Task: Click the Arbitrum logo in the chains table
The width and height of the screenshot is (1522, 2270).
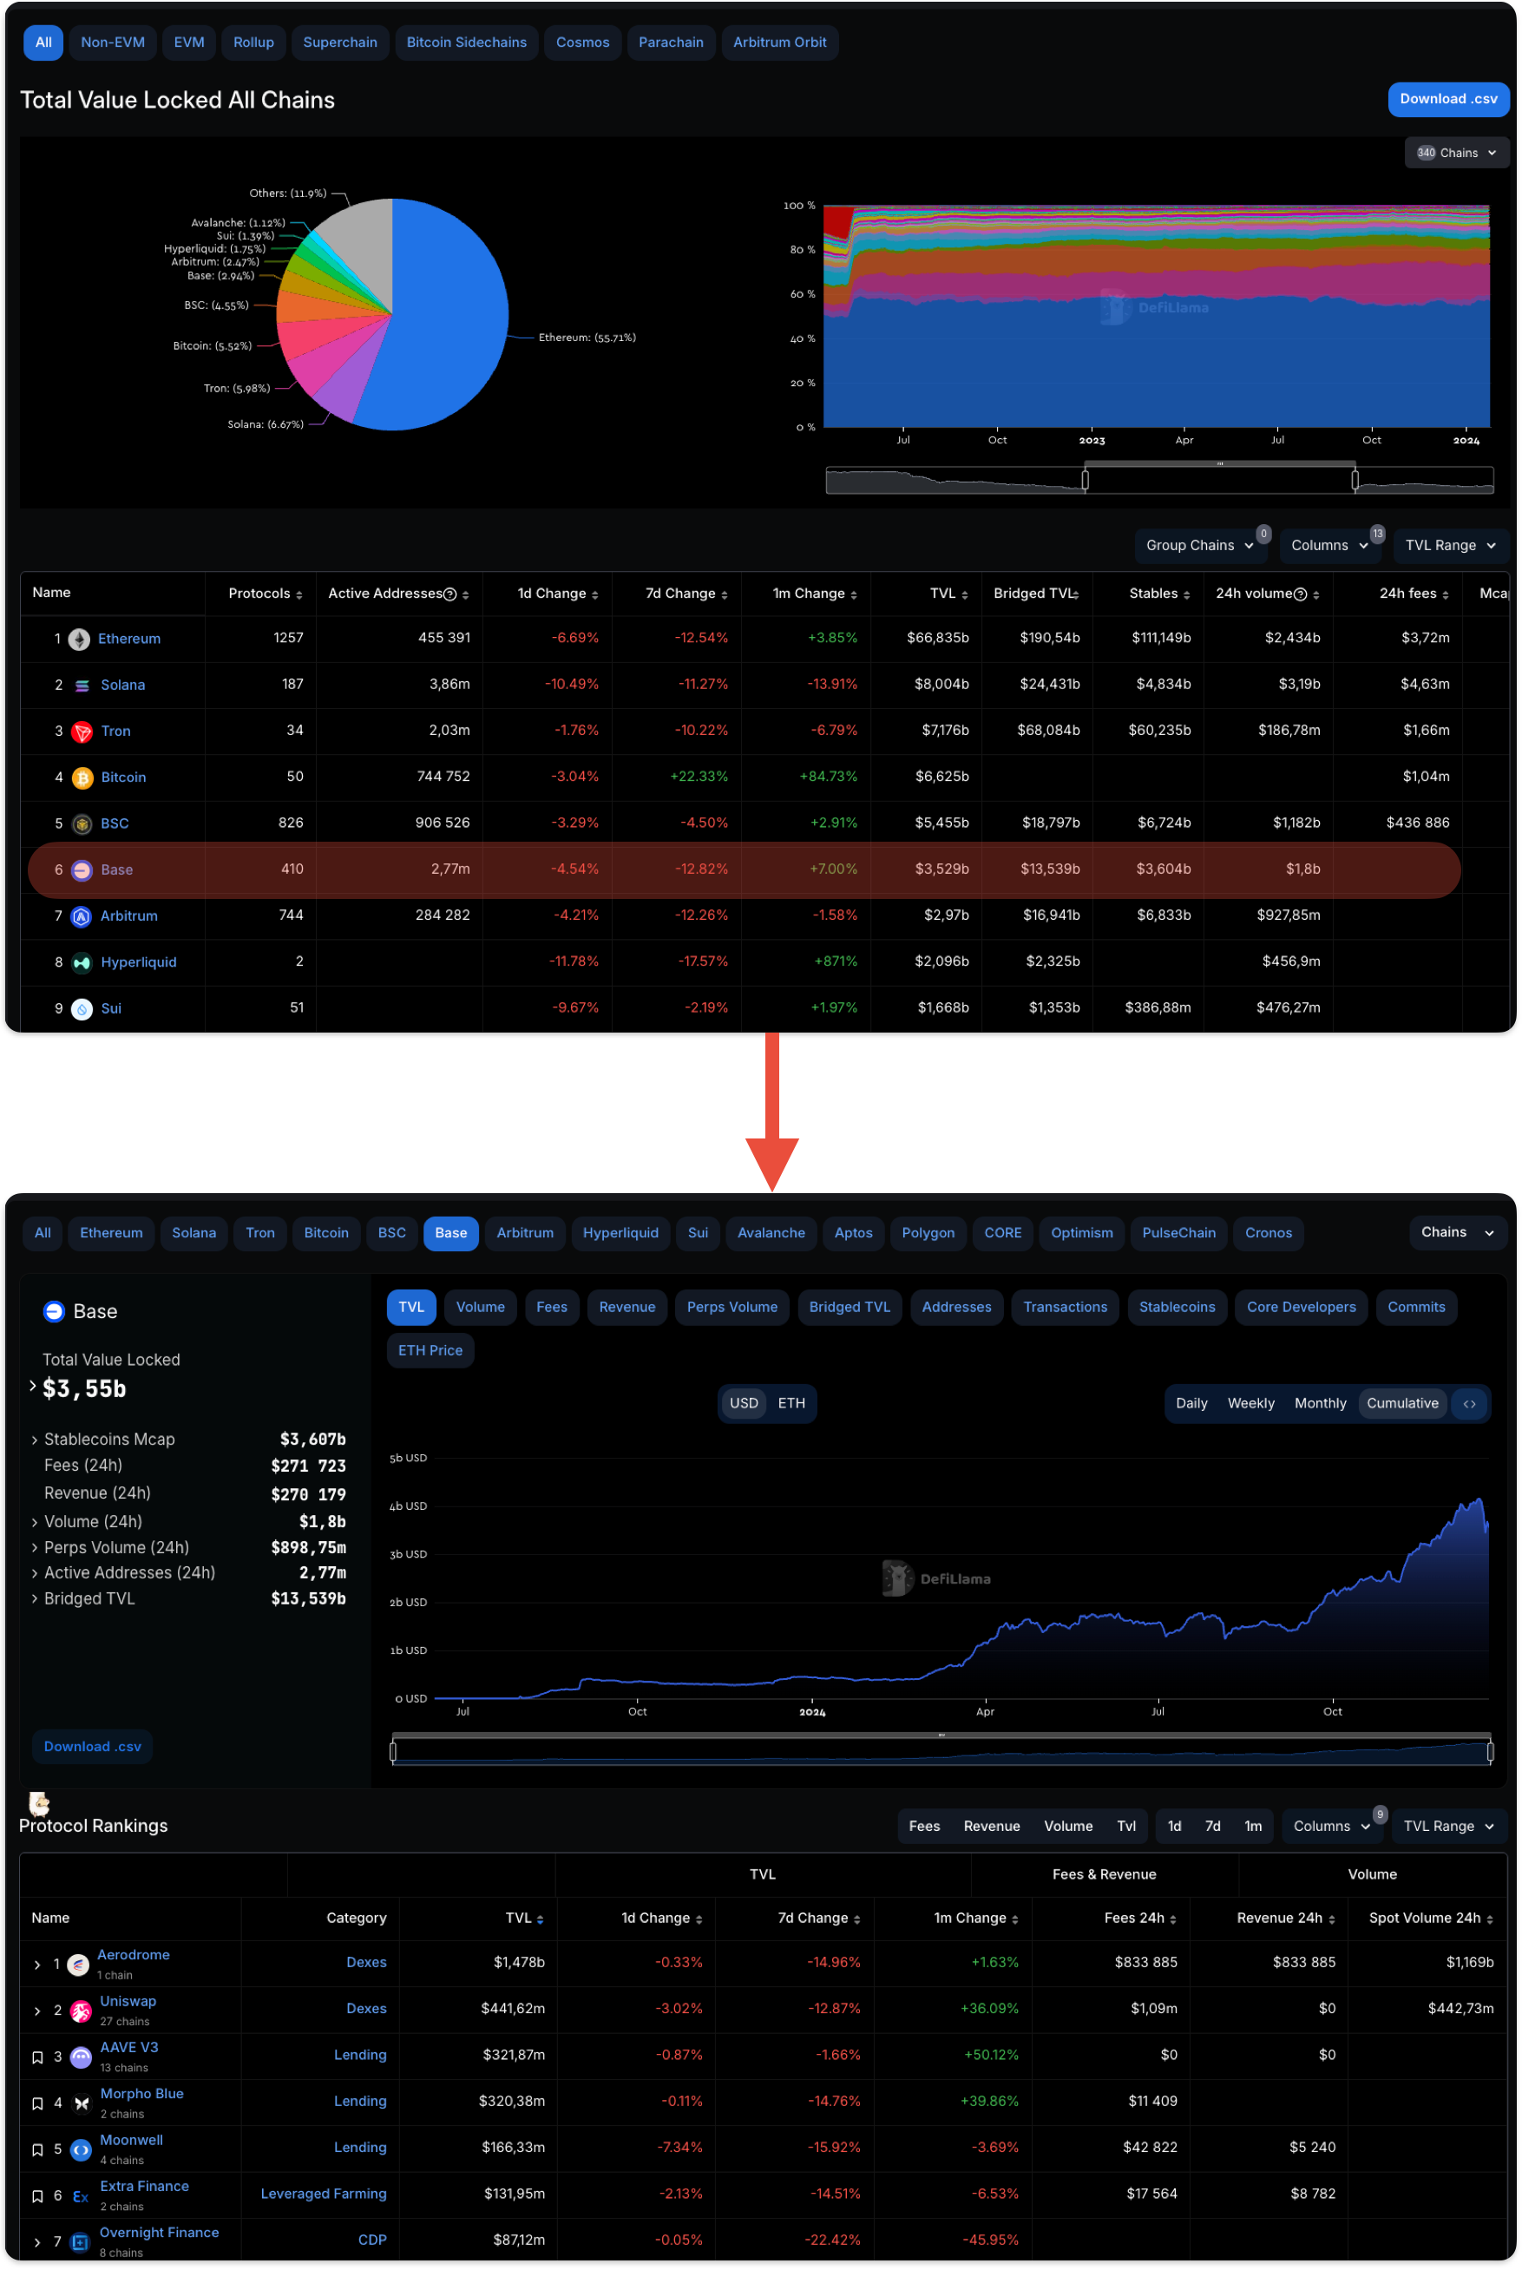Action: tap(82, 916)
